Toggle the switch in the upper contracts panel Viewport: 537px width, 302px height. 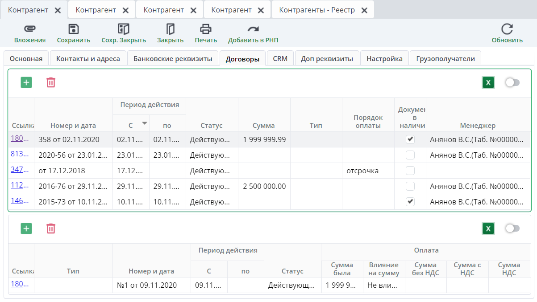512,82
